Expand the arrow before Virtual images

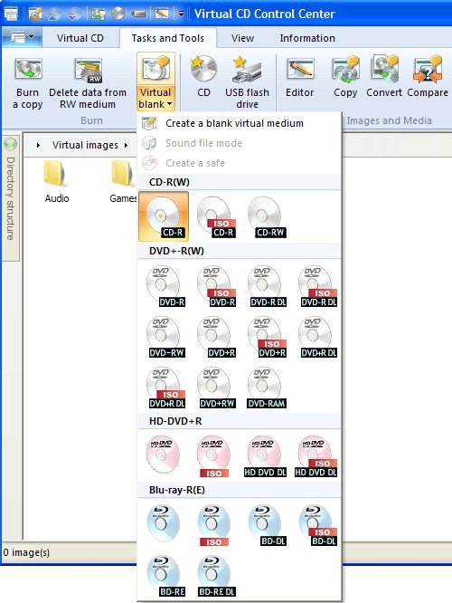tap(38, 146)
